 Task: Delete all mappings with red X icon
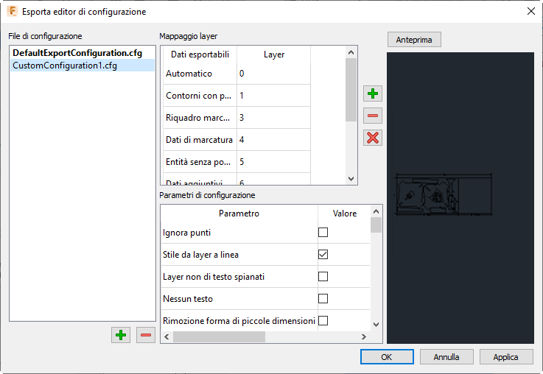point(373,138)
